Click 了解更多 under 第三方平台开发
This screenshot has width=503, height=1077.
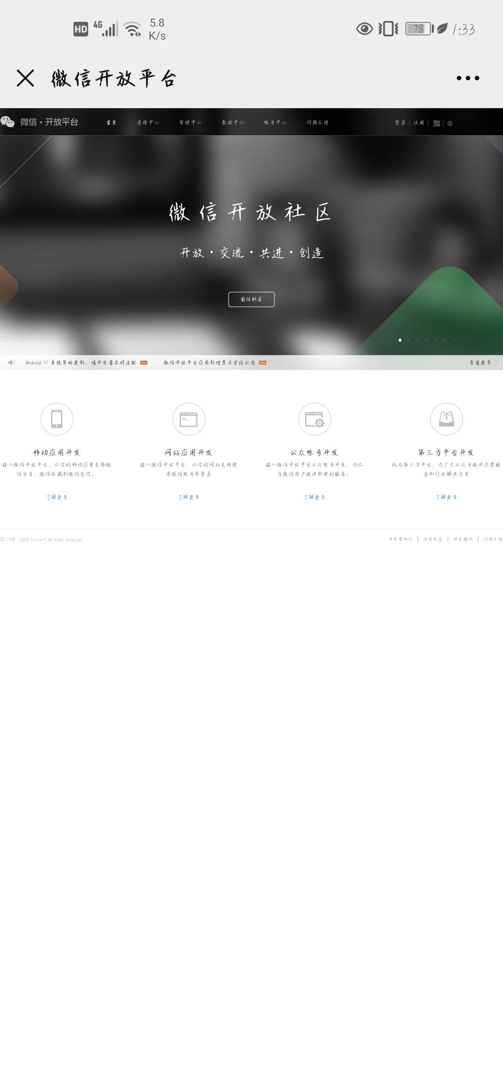tap(446, 497)
